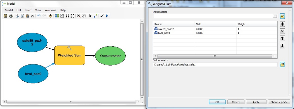Click the OK button

click(x=217, y=102)
